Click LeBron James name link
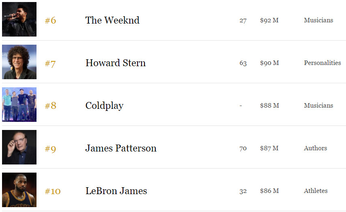 pos(116,190)
